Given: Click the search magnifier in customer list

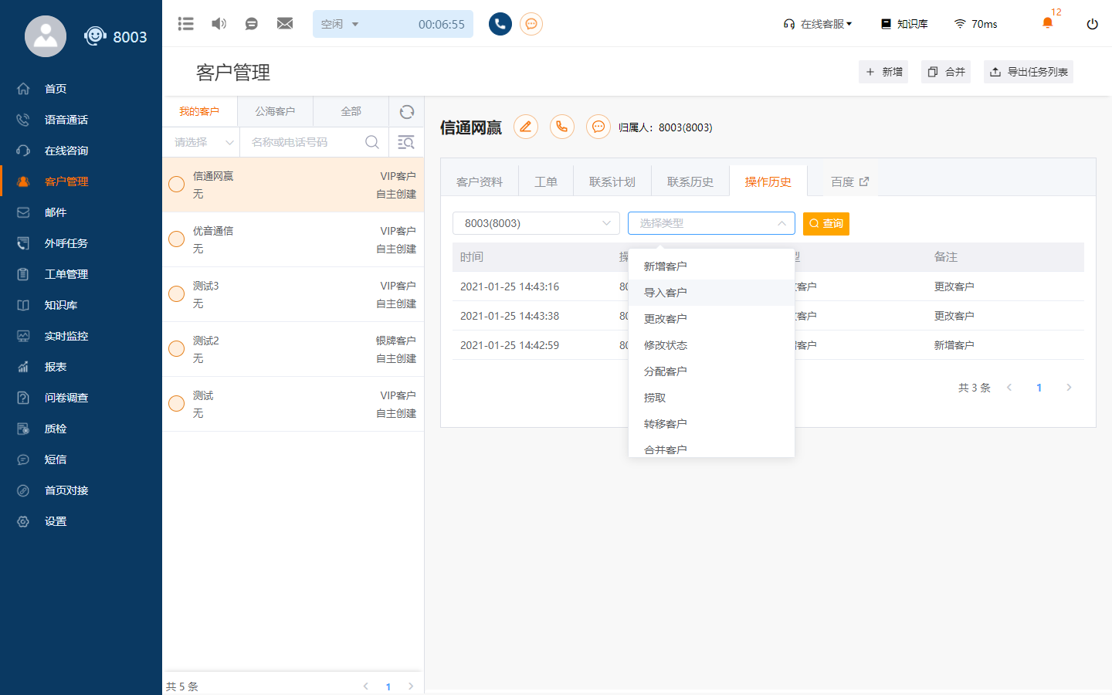Looking at the screenshot, I should click(x=372, y=142).
